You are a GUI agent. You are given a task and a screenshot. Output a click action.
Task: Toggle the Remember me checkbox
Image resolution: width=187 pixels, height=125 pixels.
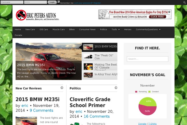click(x=59, y=2)
